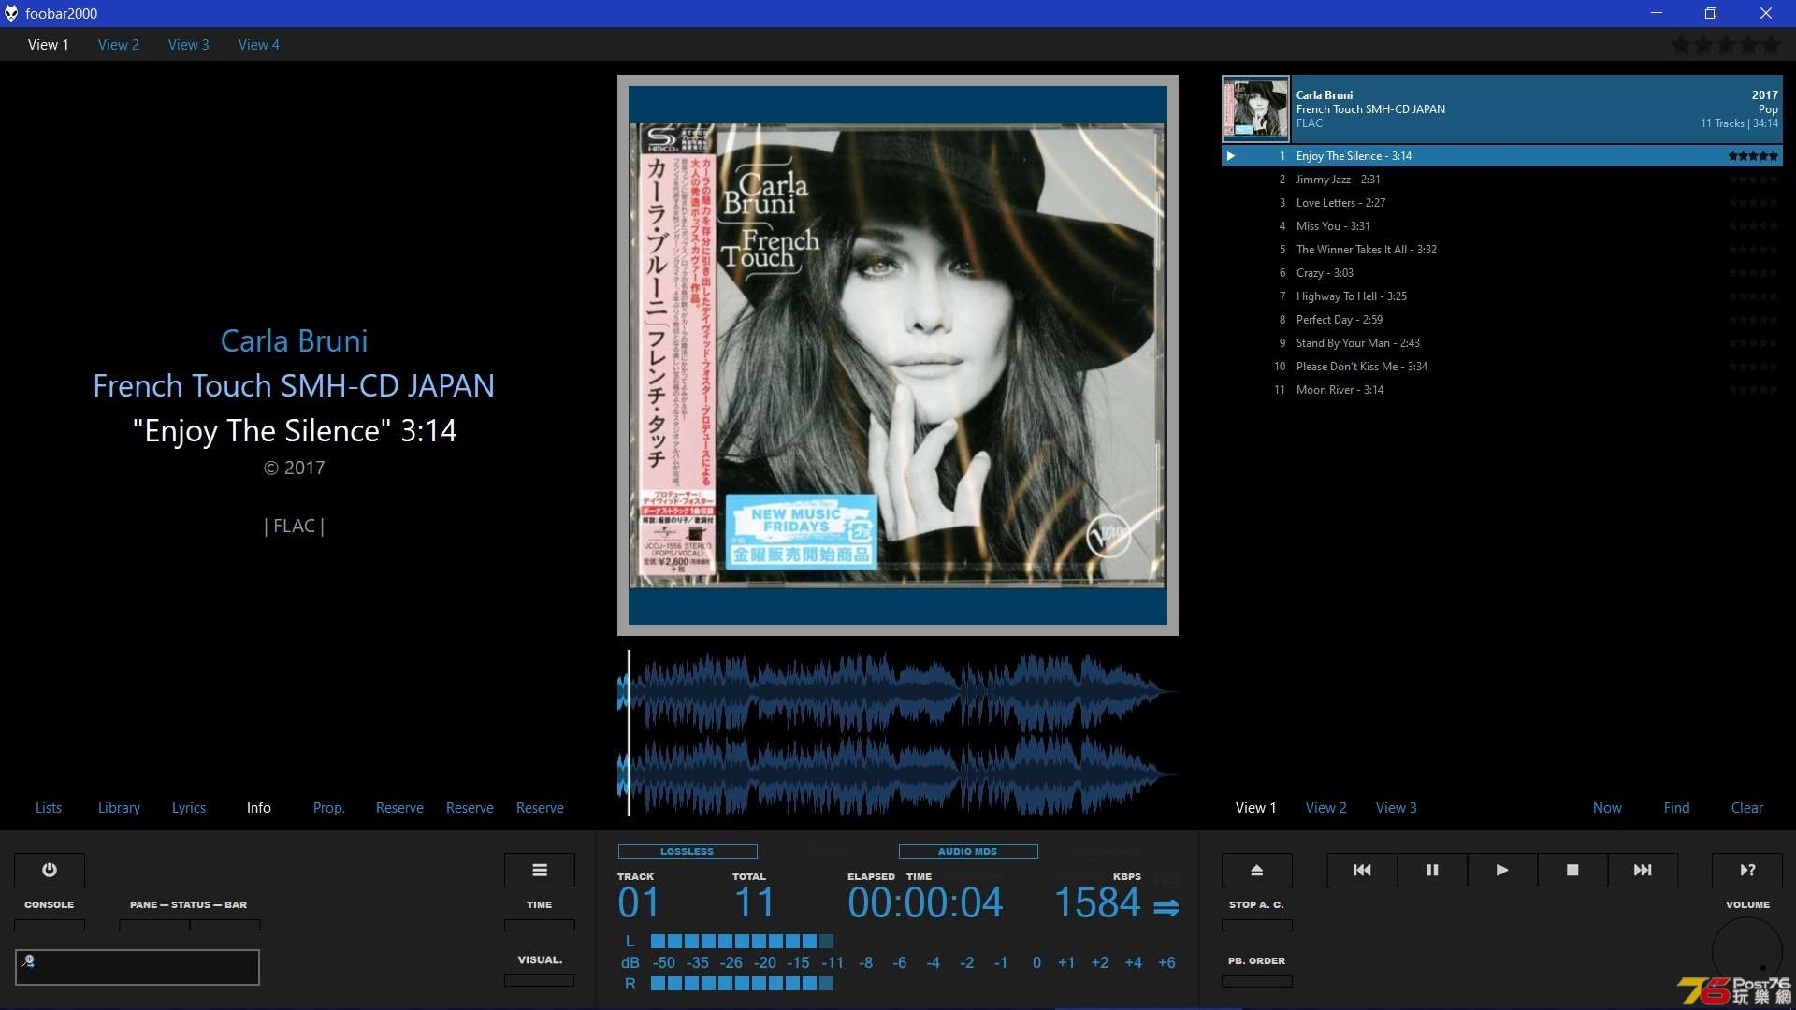The image size is (1796, 1010).
Task: Select playlist View 3 tab
Action: click(1397, 807)
